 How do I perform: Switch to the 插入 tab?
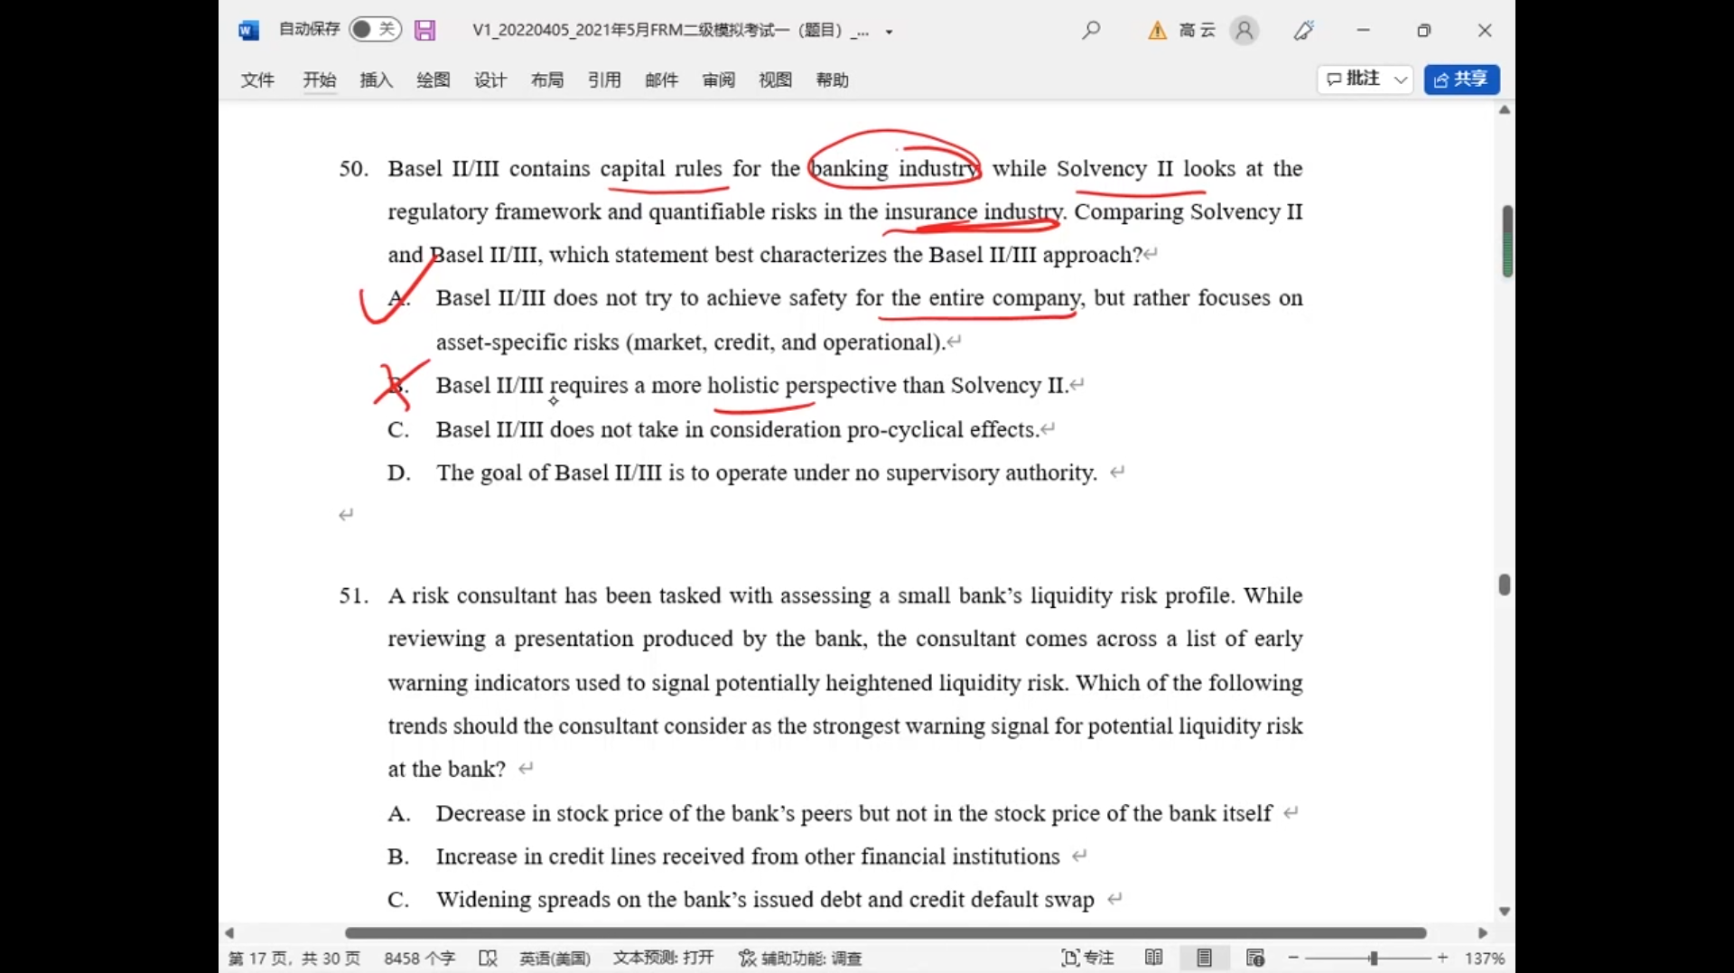point(376,80)
